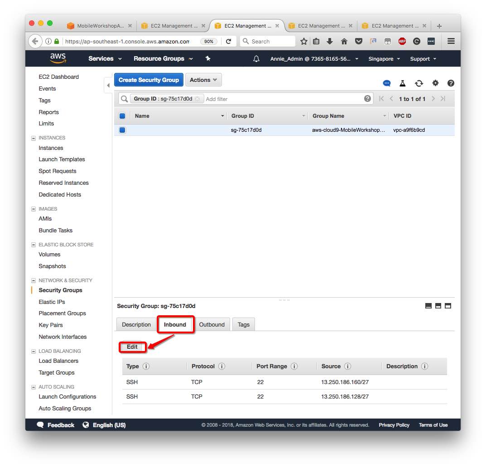
Task: Open the Pocket extension icon
Action: [x=359, y=41]
